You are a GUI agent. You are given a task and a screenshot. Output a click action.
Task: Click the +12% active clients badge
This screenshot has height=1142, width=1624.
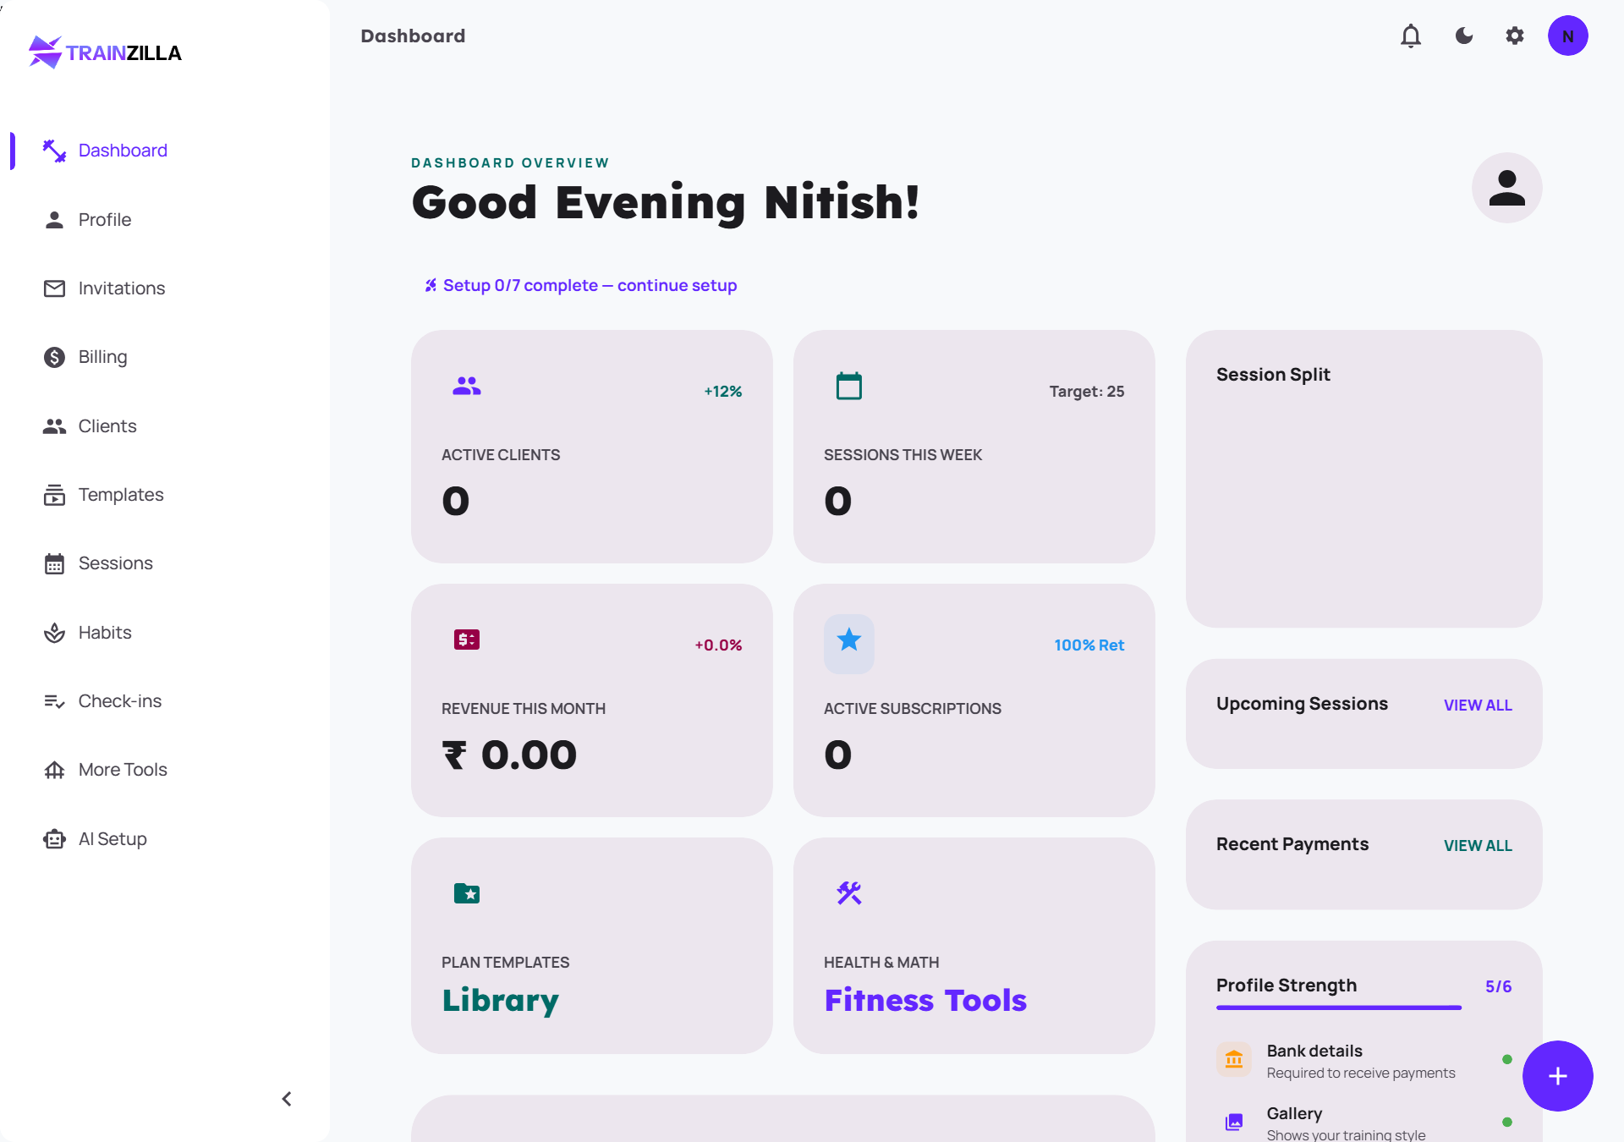click(x=722, y=392)
